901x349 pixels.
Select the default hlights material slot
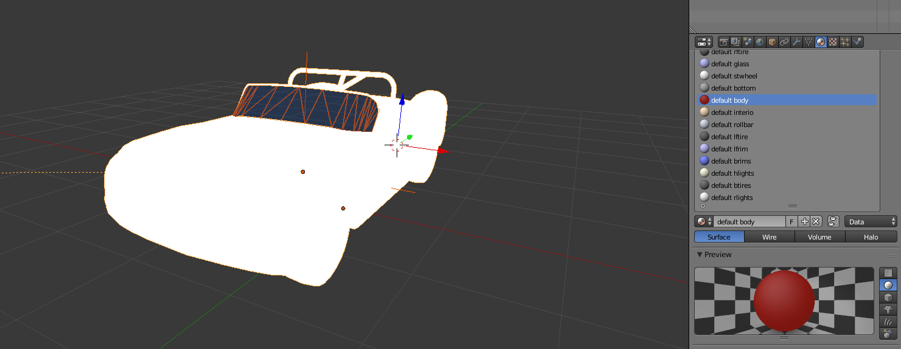coord(787,173)
